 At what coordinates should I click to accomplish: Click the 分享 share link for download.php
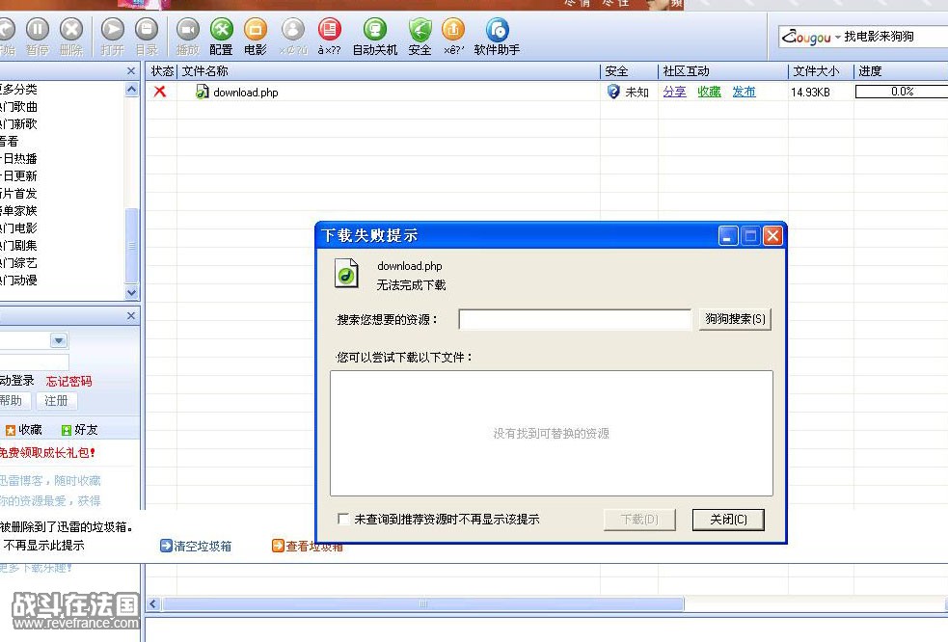(x=674, y=92)
